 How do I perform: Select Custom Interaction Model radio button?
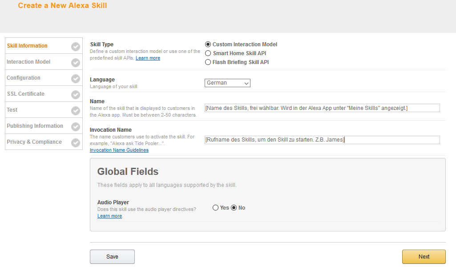pyautogui.click(x=208, y=44)
